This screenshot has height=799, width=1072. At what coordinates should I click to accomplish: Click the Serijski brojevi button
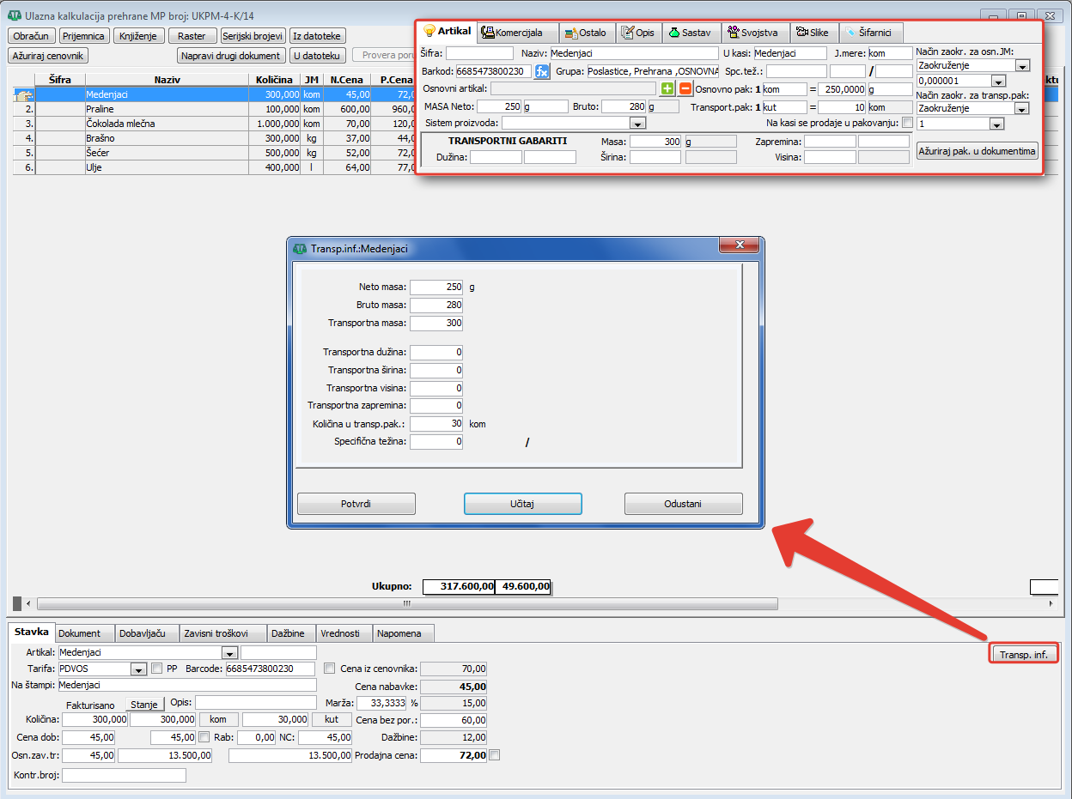(x=253, y=36)
